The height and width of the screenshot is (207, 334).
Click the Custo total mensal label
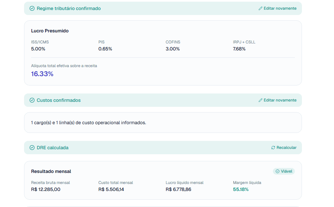click(116, 183)
